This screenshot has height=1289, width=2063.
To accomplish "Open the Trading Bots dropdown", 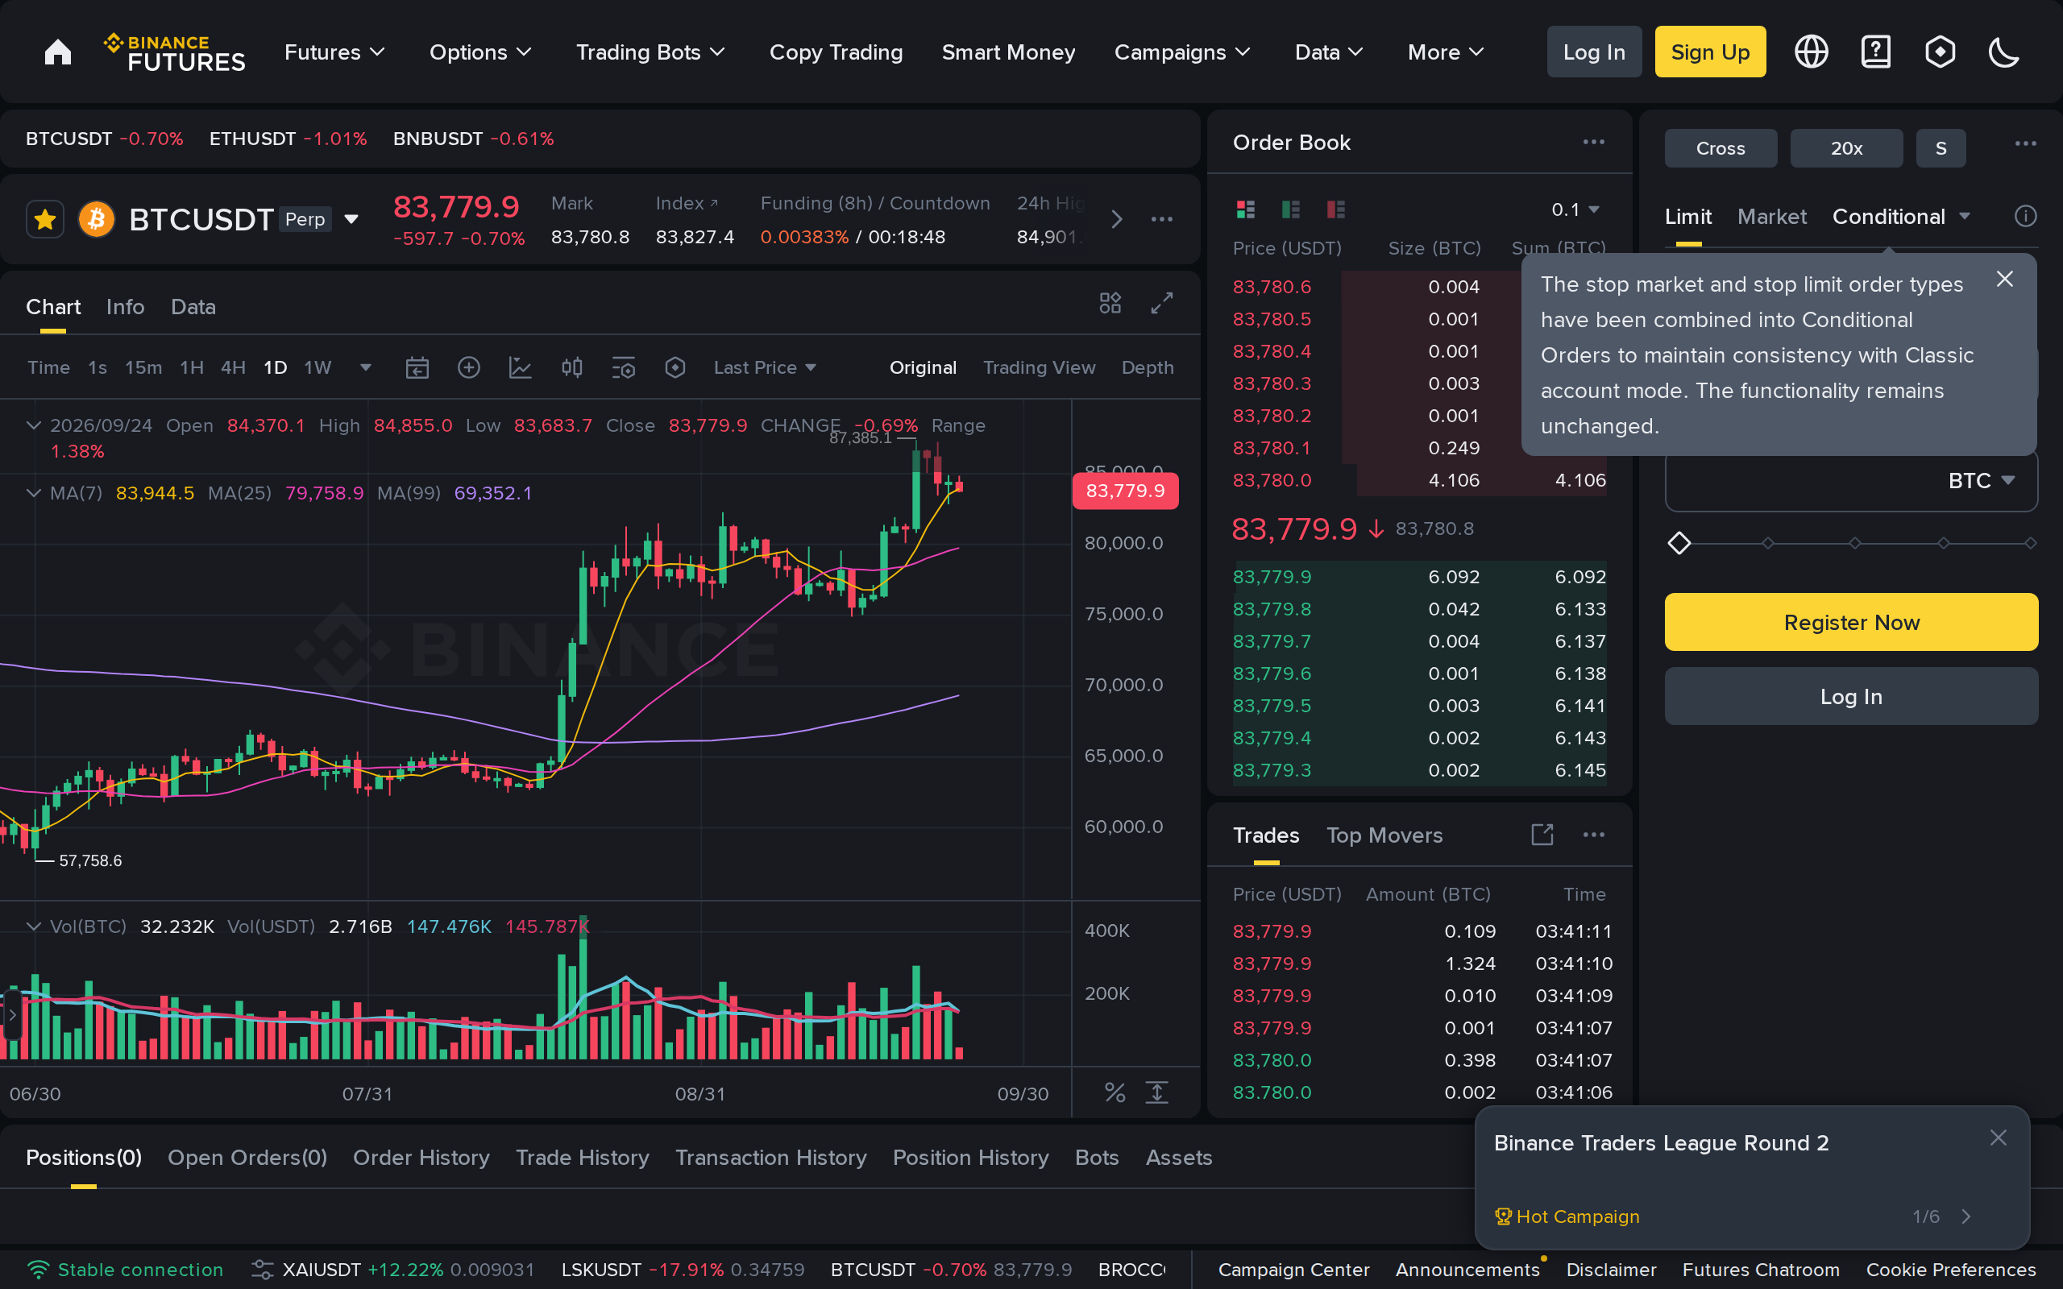I will (650, 52).
